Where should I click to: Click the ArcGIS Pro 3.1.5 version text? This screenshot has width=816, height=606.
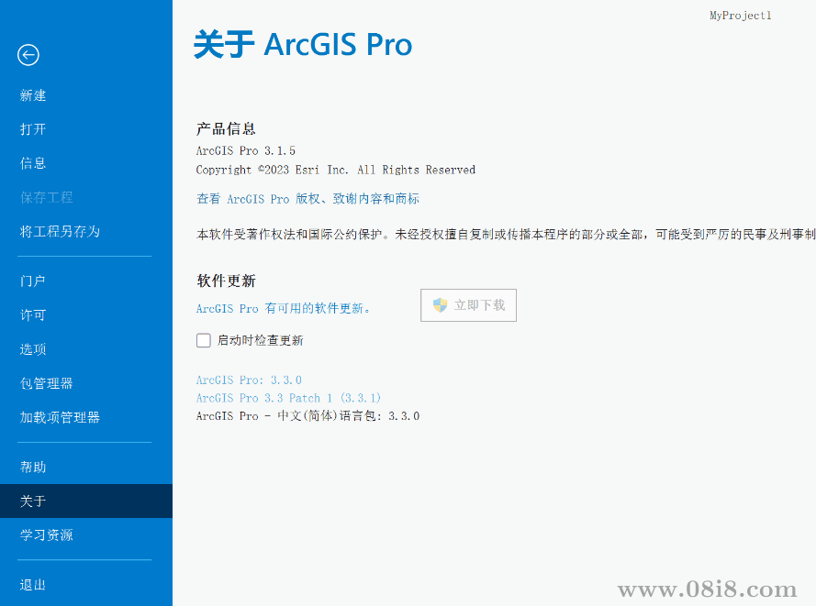[246, 150]
